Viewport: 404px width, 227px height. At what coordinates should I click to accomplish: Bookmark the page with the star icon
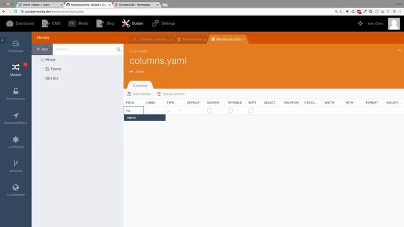[341, 11]
